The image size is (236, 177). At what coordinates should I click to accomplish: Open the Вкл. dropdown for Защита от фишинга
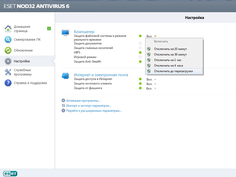[x=151, y=89]
